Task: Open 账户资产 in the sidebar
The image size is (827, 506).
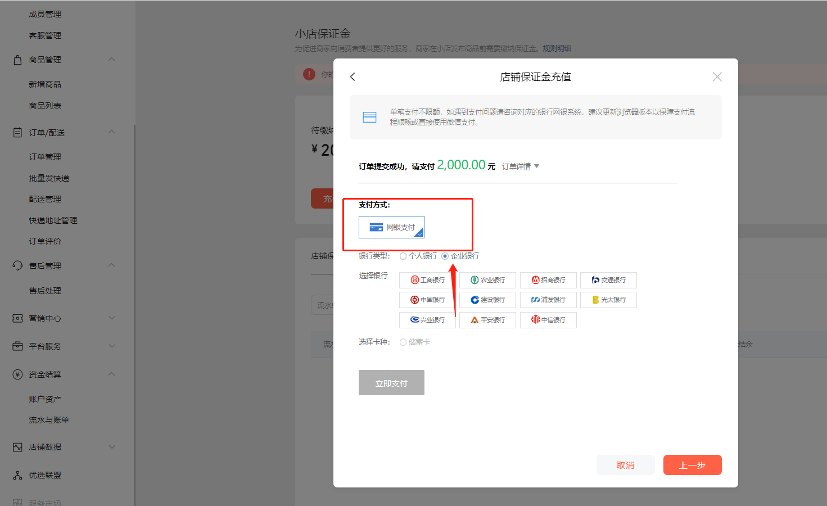Action: pyautogui.click(x=45, y=399)
